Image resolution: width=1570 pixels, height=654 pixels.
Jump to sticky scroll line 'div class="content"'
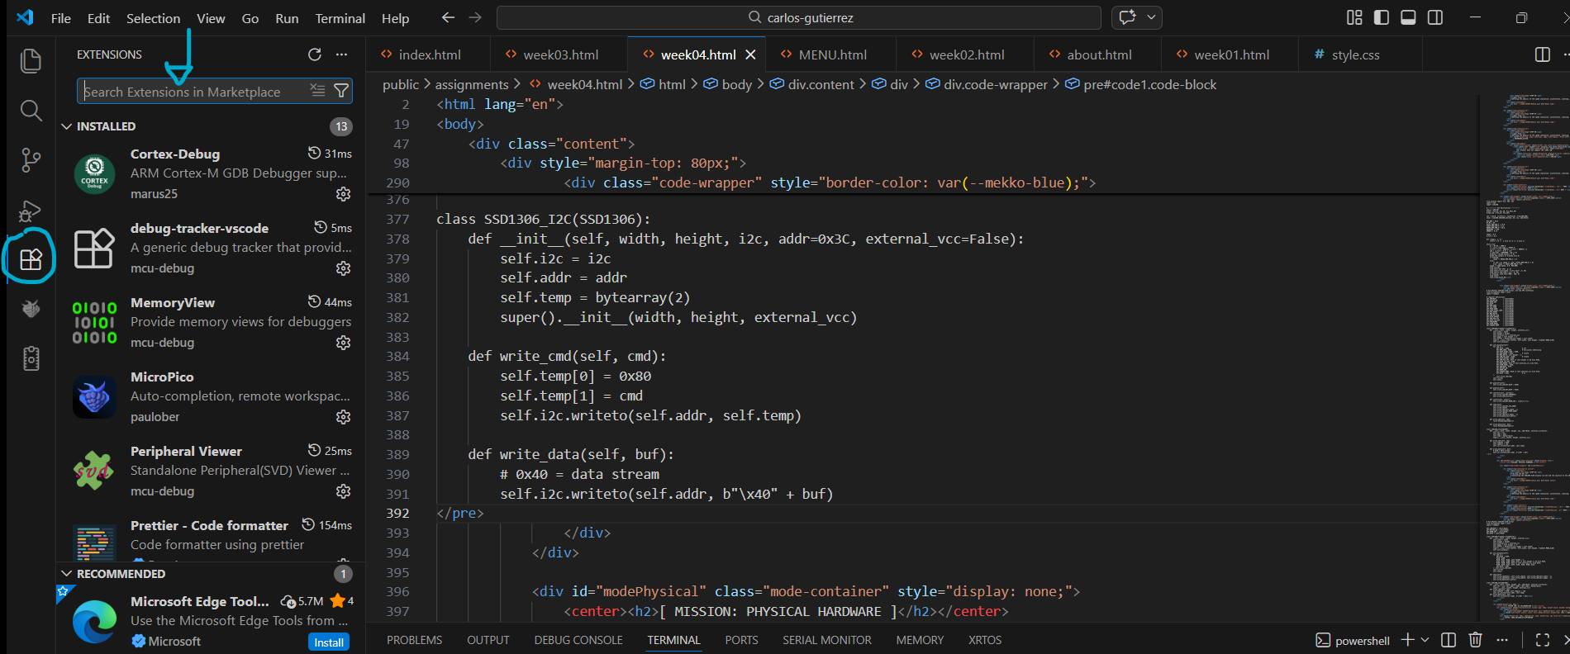tap(551, 144)
